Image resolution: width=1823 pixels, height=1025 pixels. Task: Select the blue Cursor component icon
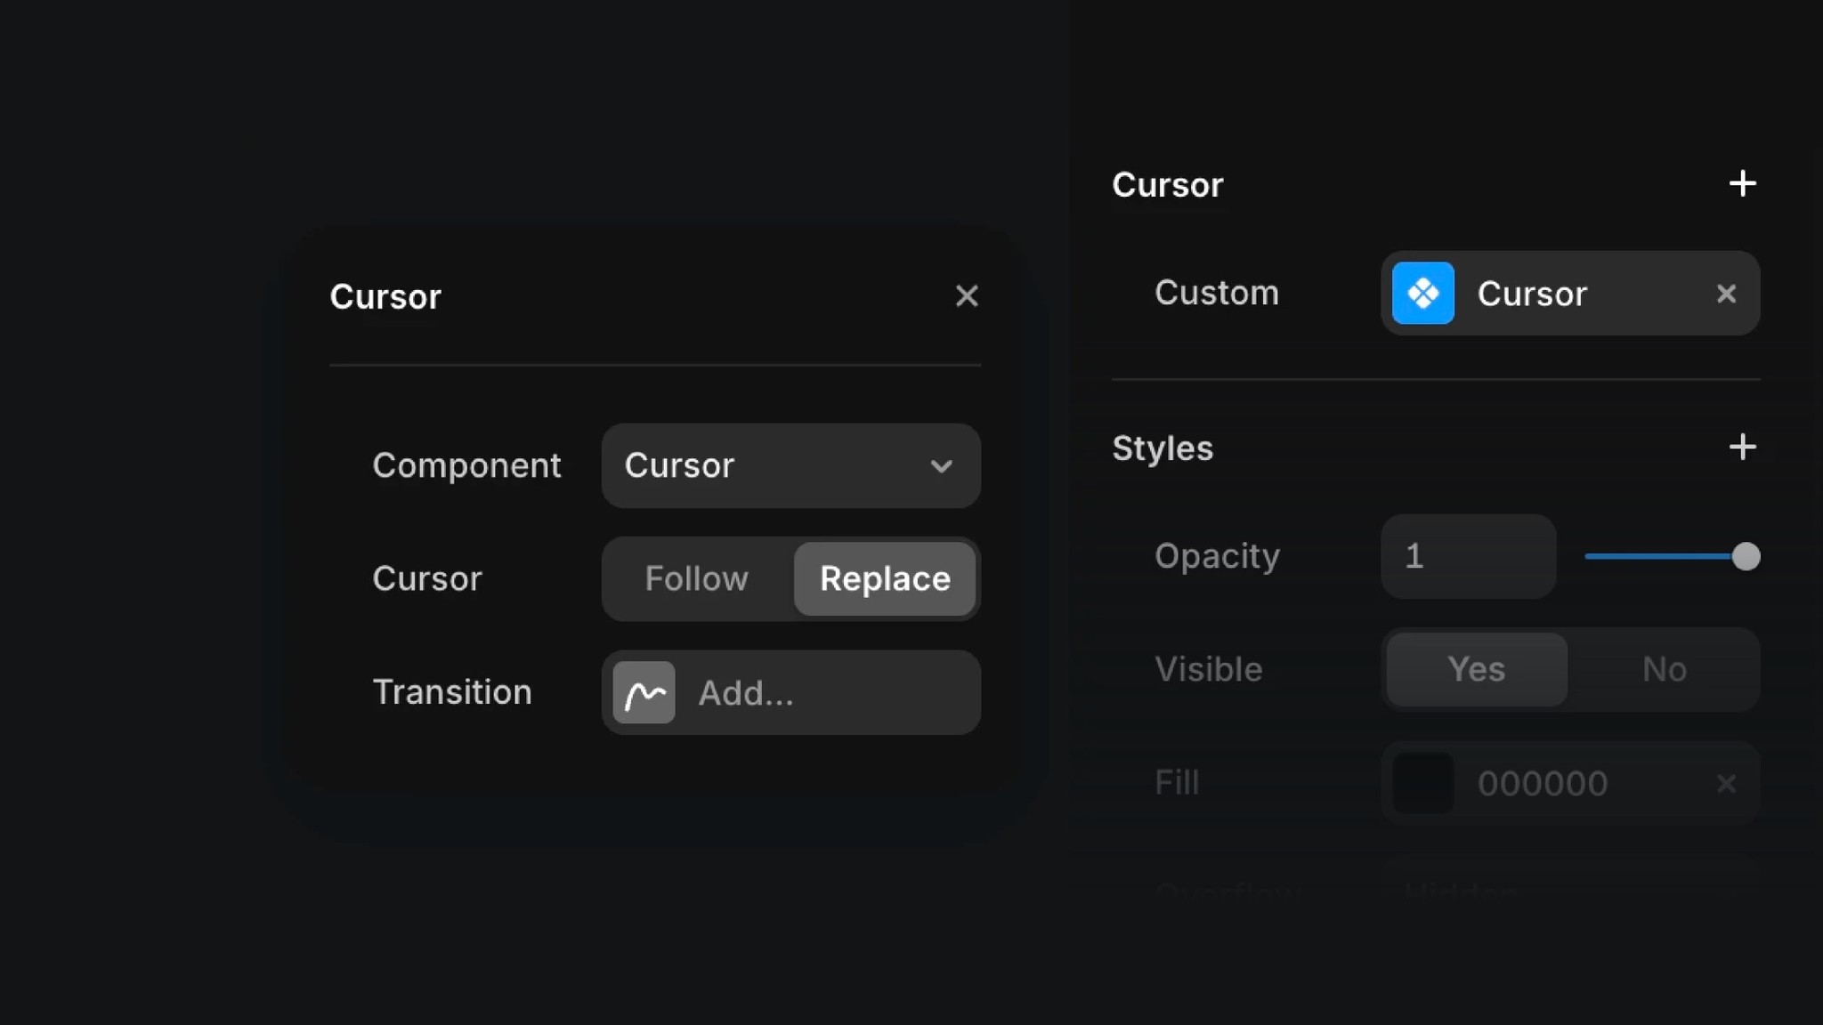click(x=1422, y=293)
